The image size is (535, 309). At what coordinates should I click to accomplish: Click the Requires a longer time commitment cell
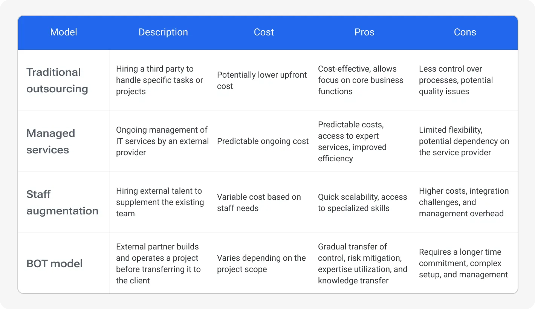(463, 263)
